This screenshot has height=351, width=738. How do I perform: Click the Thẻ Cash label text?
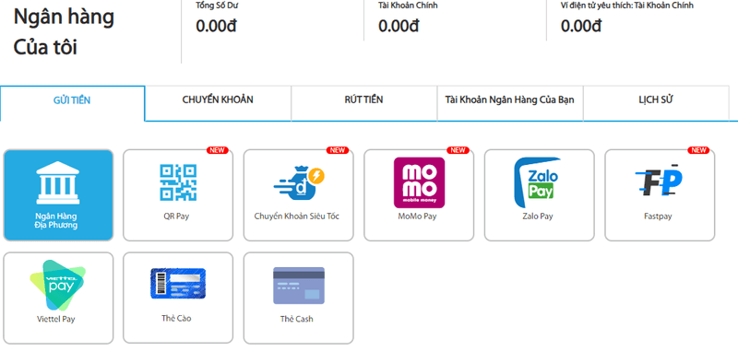[x=296, y=319]
